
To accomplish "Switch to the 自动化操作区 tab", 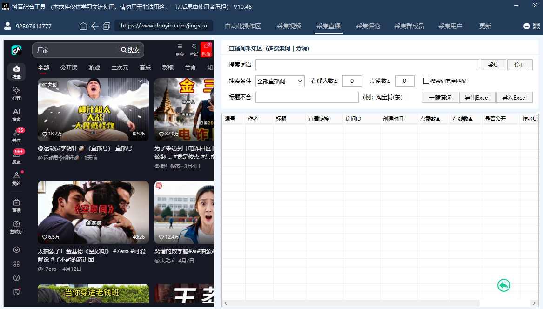I will (243, 27).
